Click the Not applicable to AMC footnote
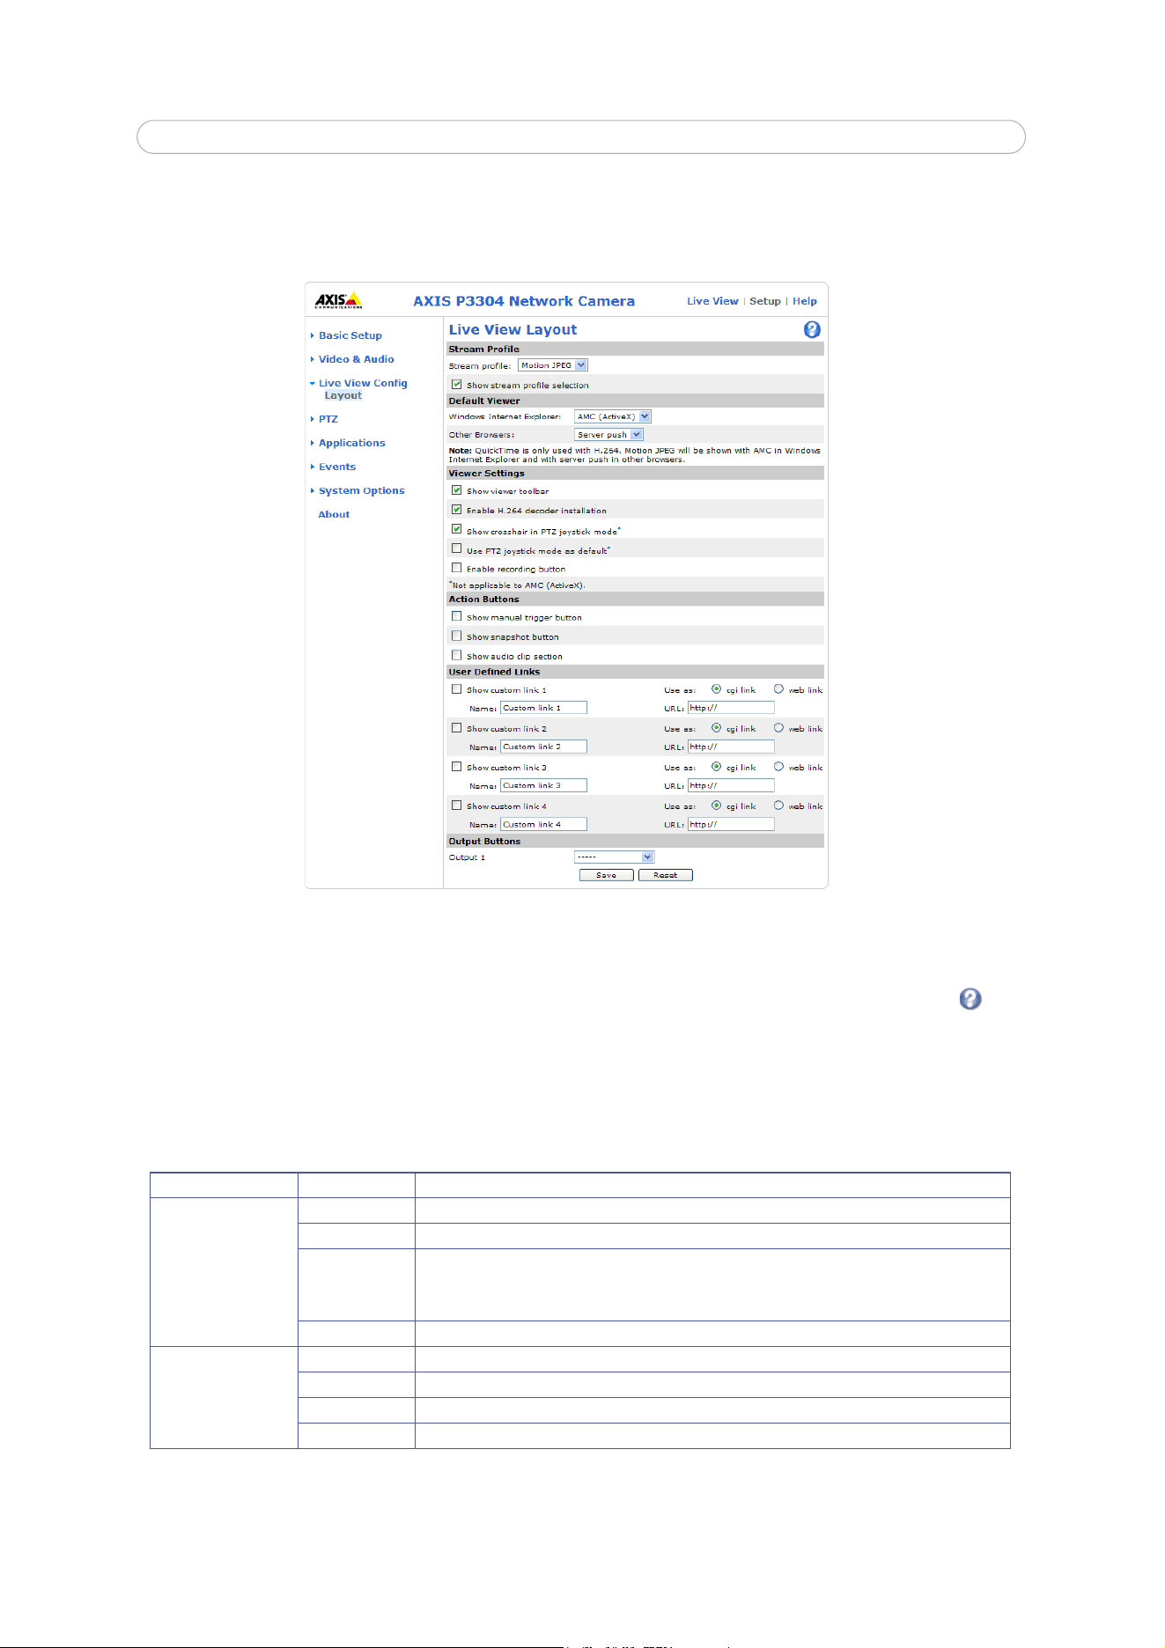Image resolution: width=1165 pixels, height=1648 pixels. (517, 585)
